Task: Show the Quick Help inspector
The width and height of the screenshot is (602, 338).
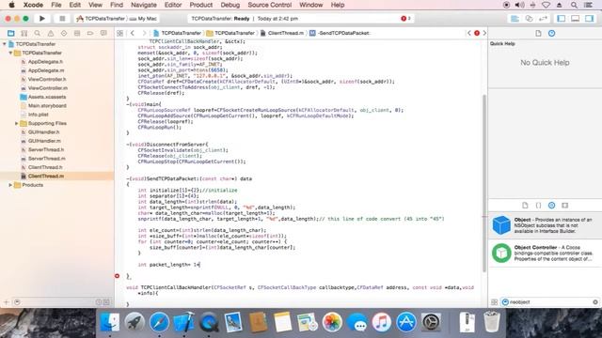Action: click(x=552, y=34)
